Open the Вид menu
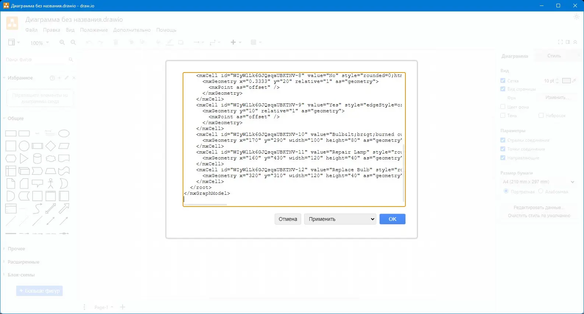The image size is (584, 314). point(70,30)
